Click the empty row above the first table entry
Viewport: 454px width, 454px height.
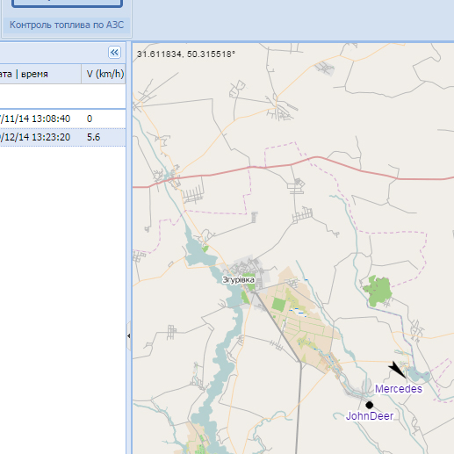click(x=62, y=97)
